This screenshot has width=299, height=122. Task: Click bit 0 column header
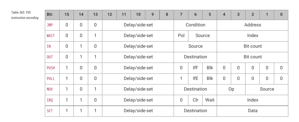click(281, 15)
